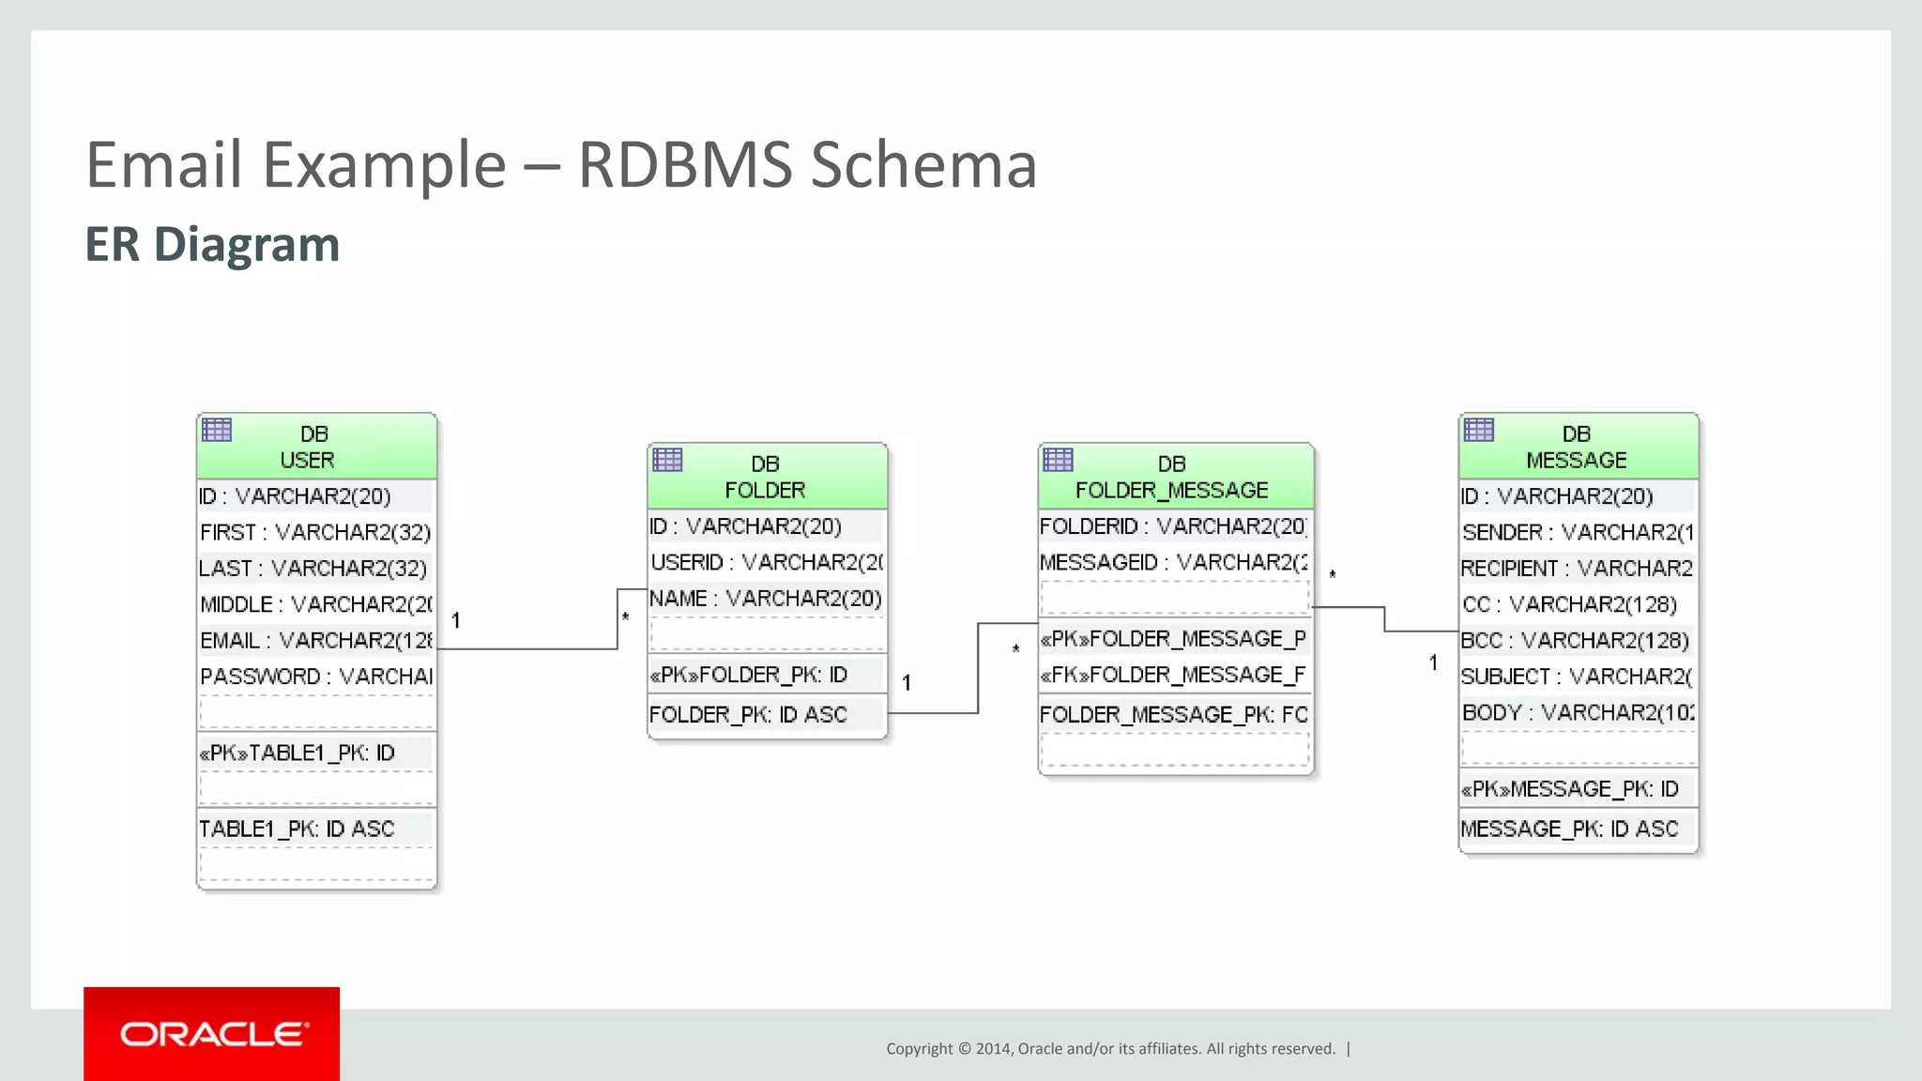Screen dimensions: 1922x1081
Task: Select the DB MESSAGE table header
Action: tap(1578, 448)
